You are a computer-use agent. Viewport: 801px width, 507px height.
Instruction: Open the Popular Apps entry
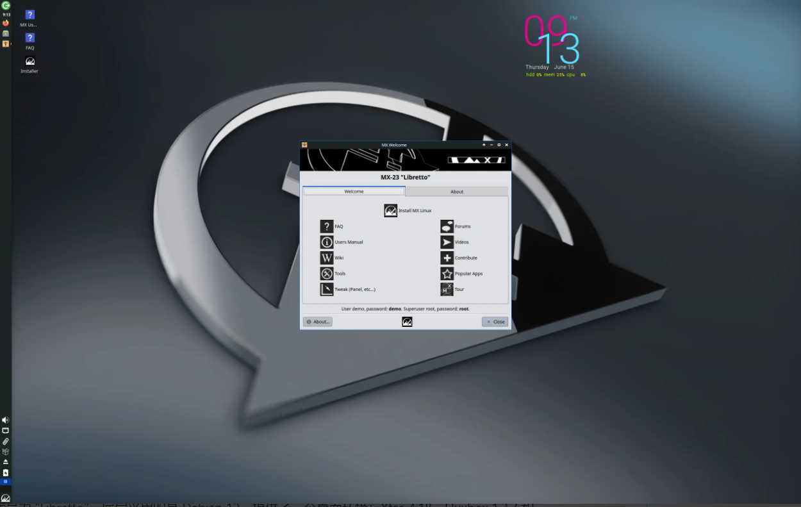(x=461, y=274)
